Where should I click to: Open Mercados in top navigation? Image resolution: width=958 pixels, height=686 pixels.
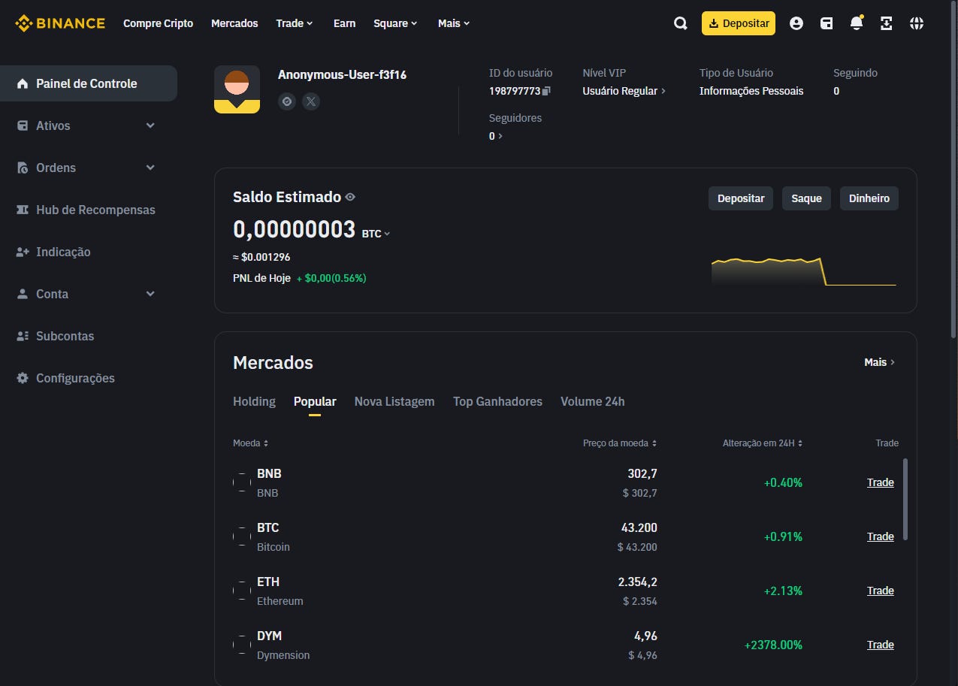(x=234, y=23)
